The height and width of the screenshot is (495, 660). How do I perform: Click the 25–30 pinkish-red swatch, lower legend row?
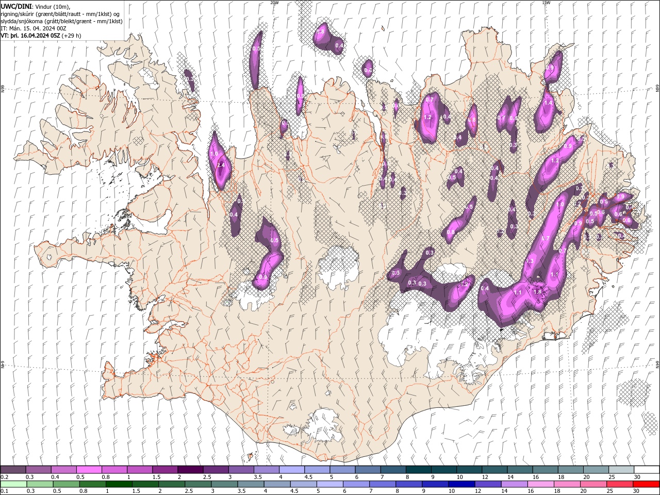click(619, 484)
